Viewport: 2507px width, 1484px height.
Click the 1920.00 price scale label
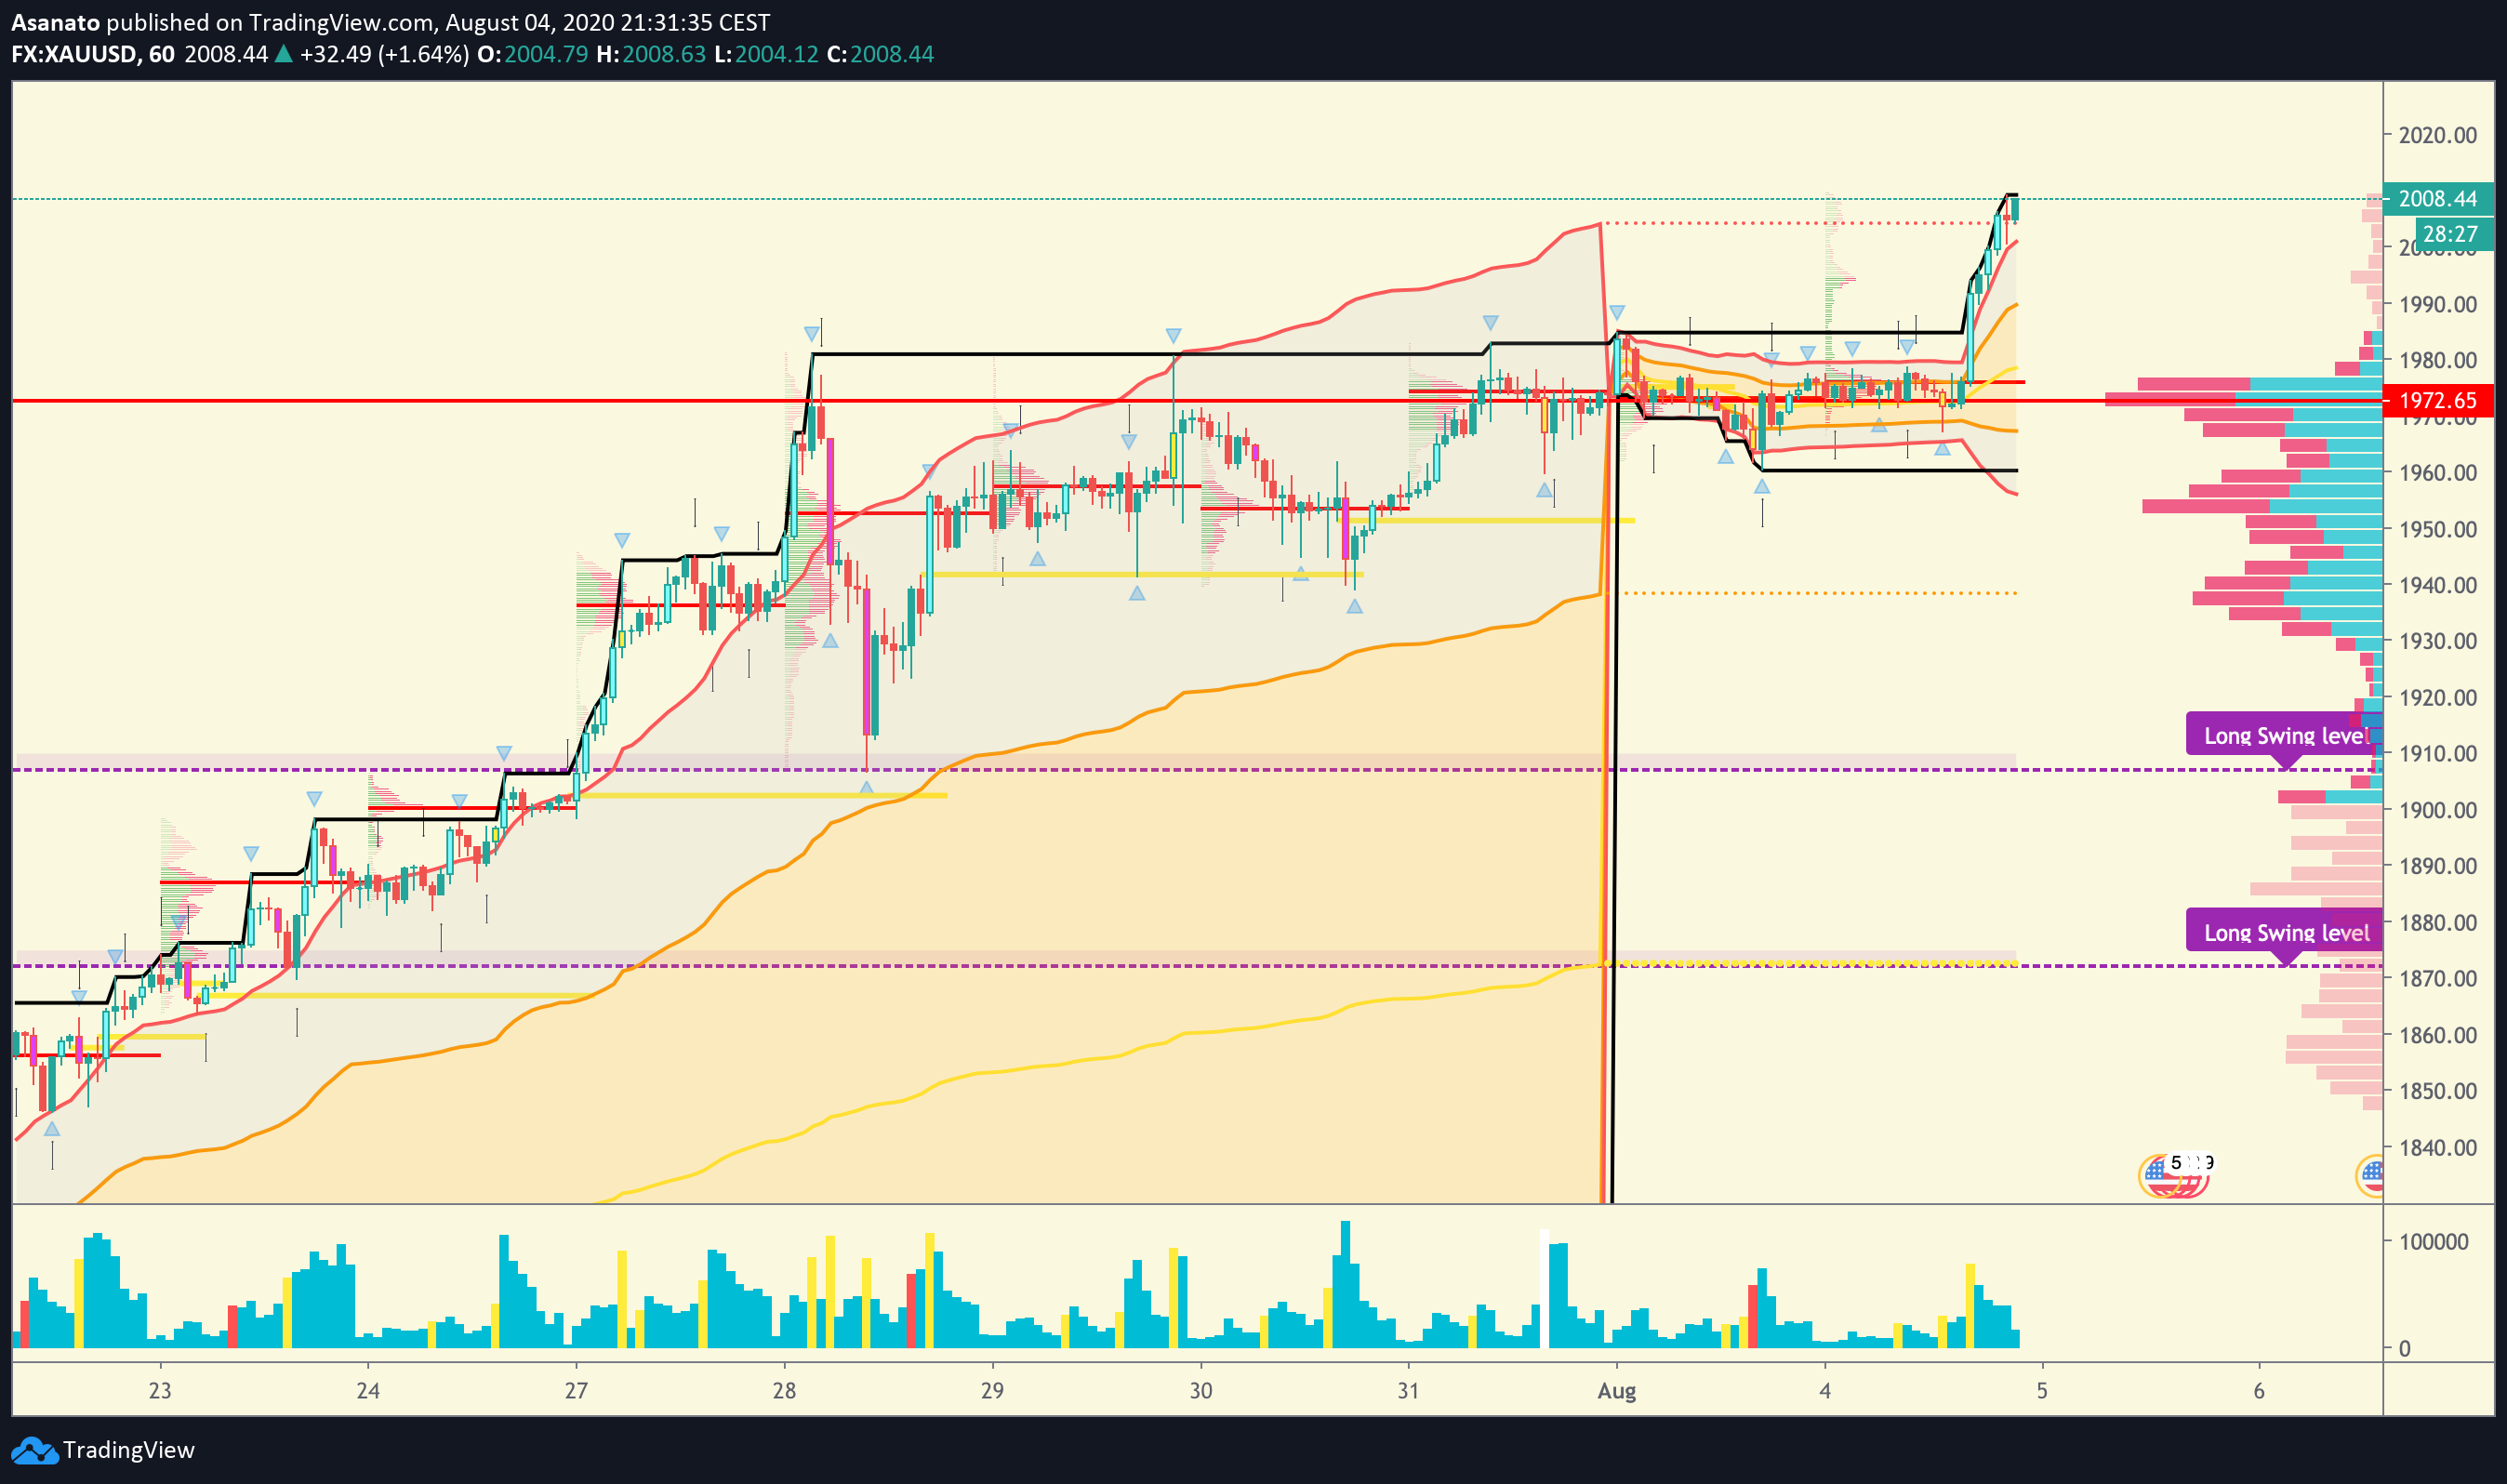2438,697
